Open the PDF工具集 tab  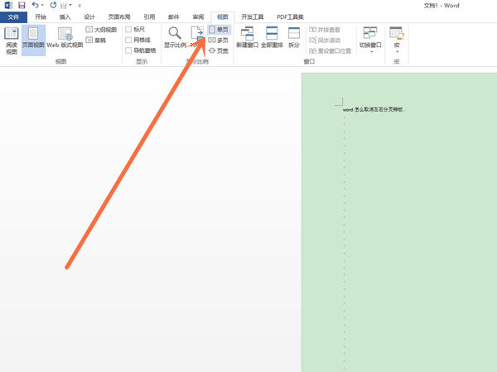(290, 17)
